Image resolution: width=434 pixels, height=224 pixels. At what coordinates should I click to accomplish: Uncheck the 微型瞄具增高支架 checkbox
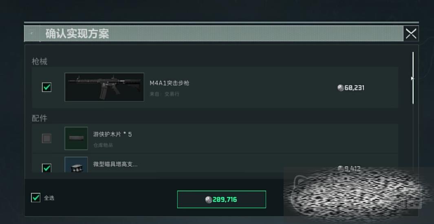click(46, 168)
